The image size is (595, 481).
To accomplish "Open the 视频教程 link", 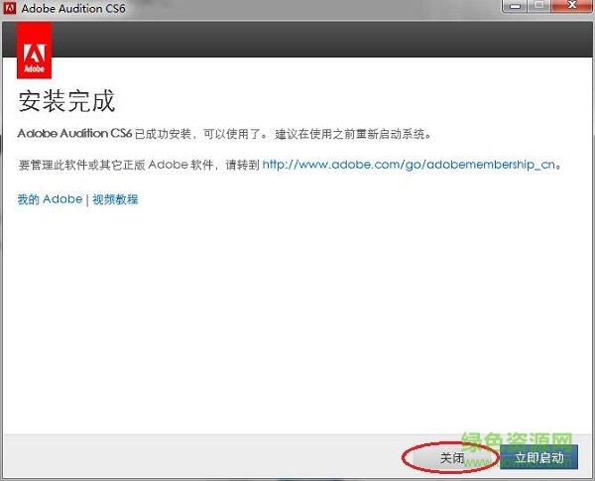I will click(x=115, y=199).
